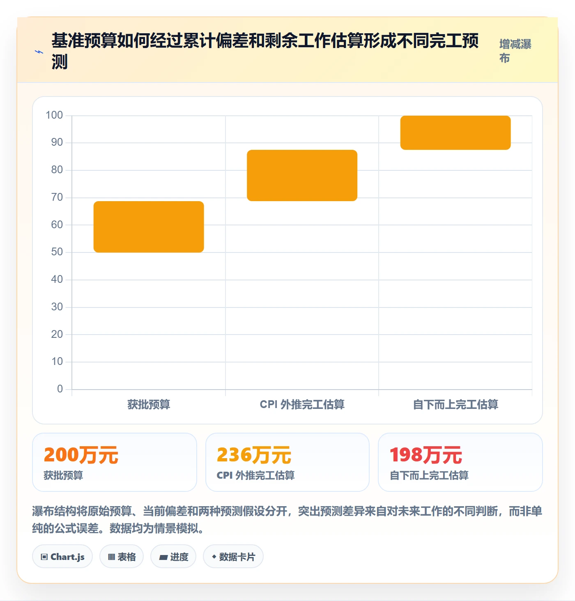Click the 获批预算 x-axis label
Image resolution: width=575 pixels, height=601 pixels.
149,405
